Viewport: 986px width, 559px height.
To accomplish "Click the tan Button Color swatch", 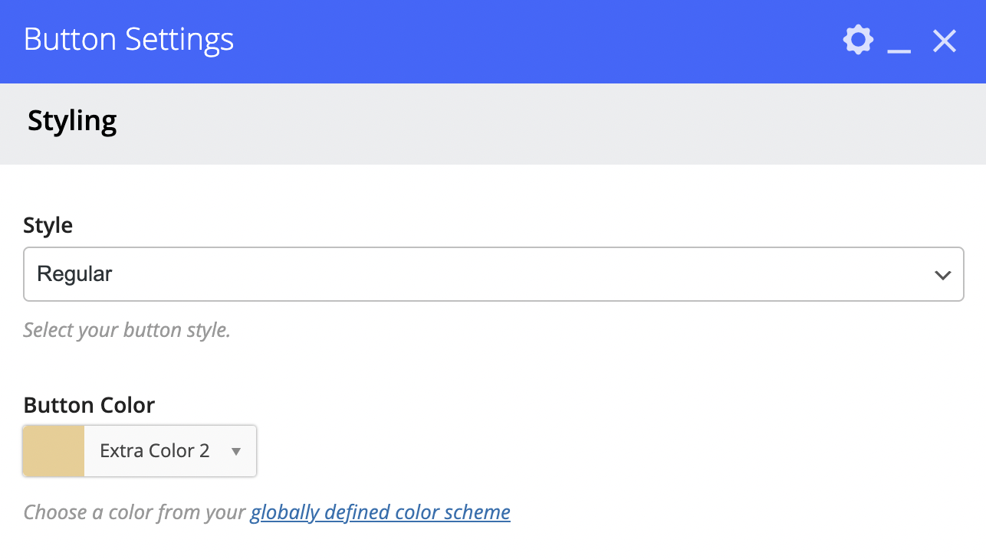I will (x=54, y=451).
